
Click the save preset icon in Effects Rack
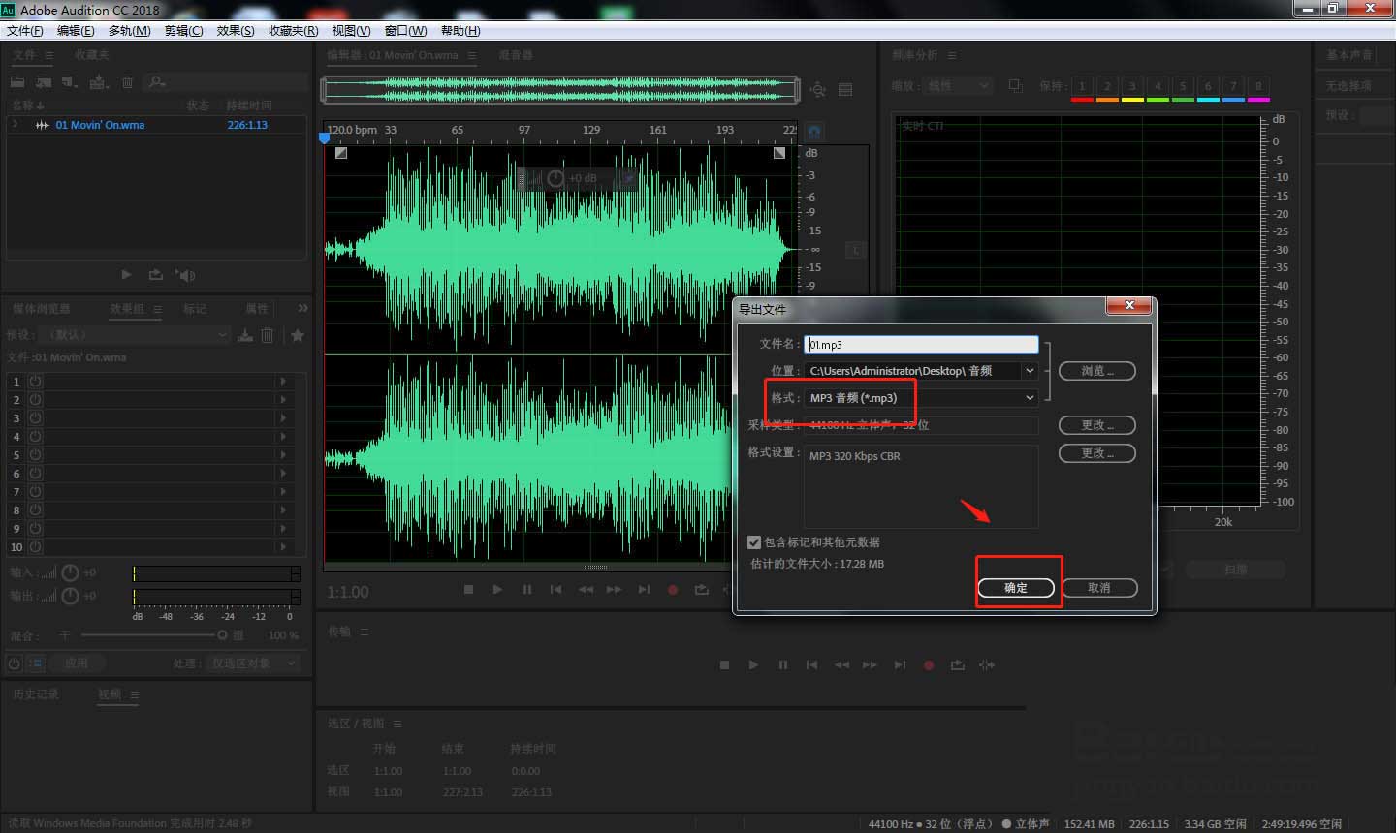[245, 335]
